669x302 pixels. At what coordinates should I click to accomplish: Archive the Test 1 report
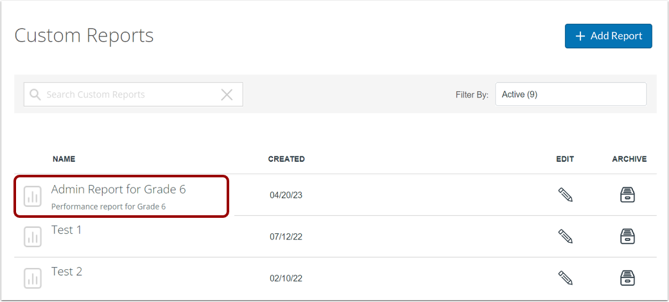(627, 236)
